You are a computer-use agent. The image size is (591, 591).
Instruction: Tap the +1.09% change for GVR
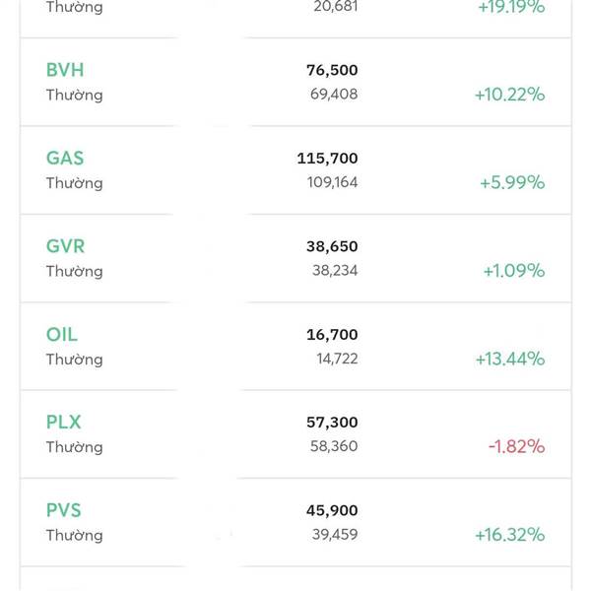click(513, 271)
